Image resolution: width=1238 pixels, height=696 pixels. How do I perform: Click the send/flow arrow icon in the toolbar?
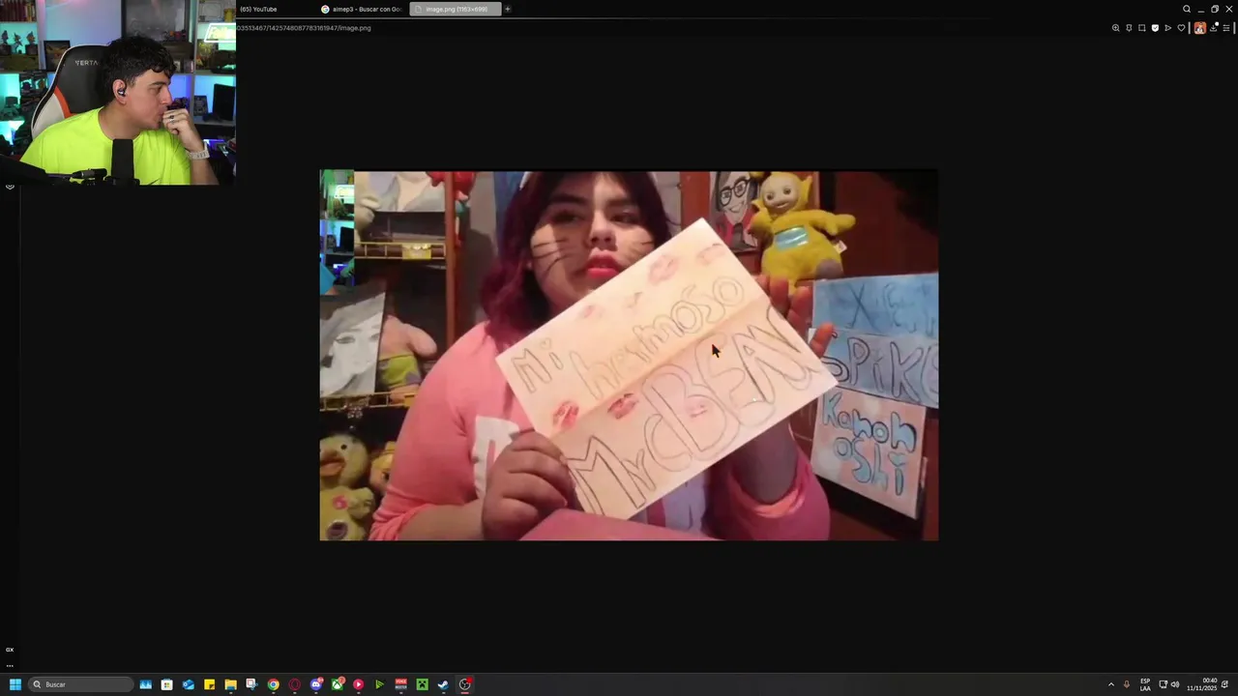coord(1168,28)
